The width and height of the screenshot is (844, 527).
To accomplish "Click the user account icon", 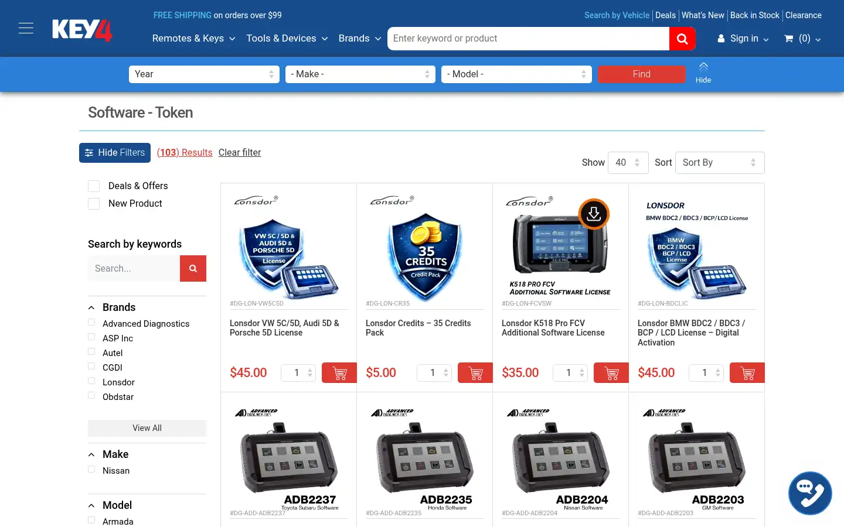I will tap(721, 39).
